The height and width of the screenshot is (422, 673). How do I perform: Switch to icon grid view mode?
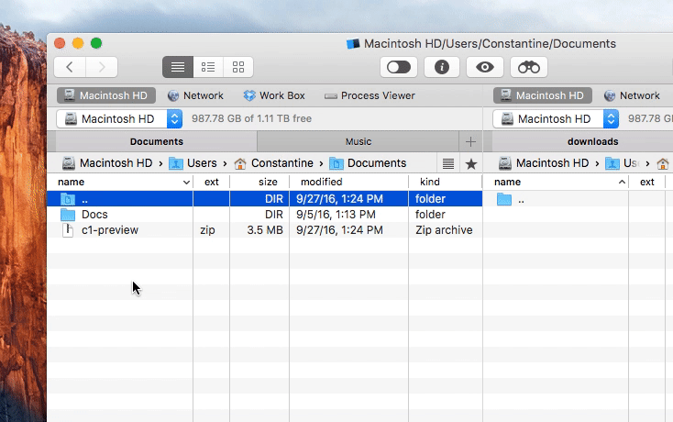click(x=238, y=67)
